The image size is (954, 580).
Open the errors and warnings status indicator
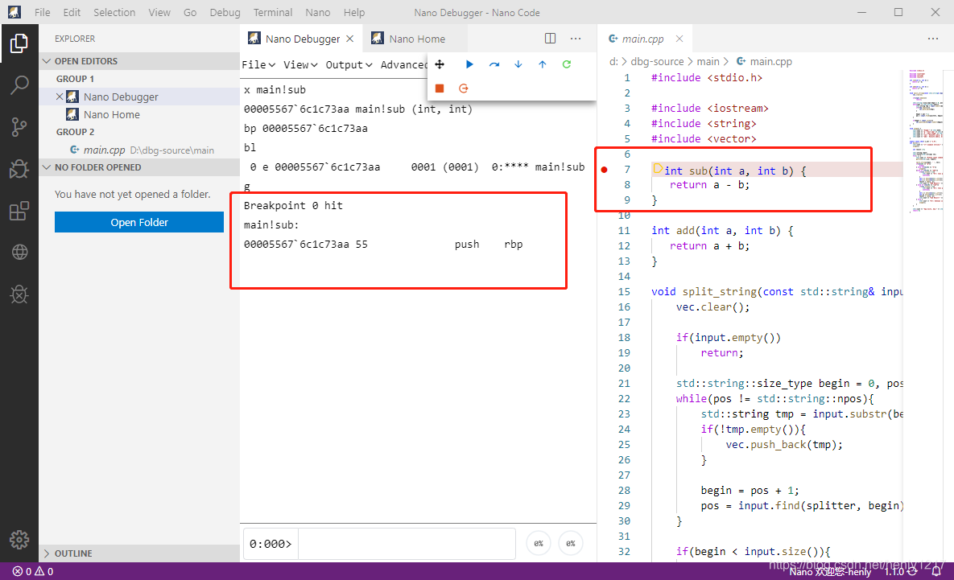coord(33,571)
